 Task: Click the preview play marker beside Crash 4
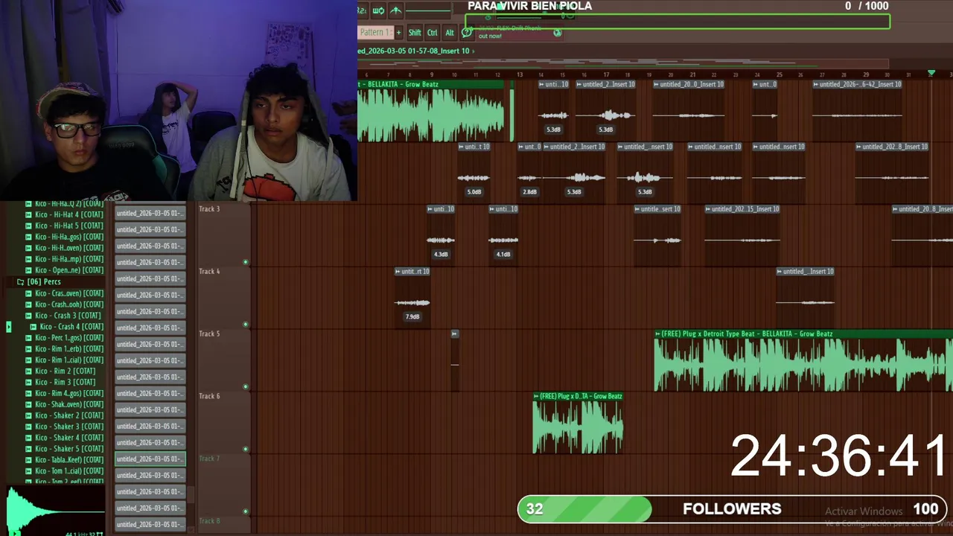click(9, 326)
